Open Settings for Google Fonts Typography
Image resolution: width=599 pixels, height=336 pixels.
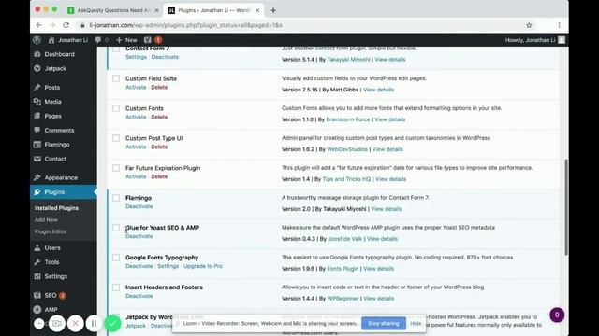(168, 266)
